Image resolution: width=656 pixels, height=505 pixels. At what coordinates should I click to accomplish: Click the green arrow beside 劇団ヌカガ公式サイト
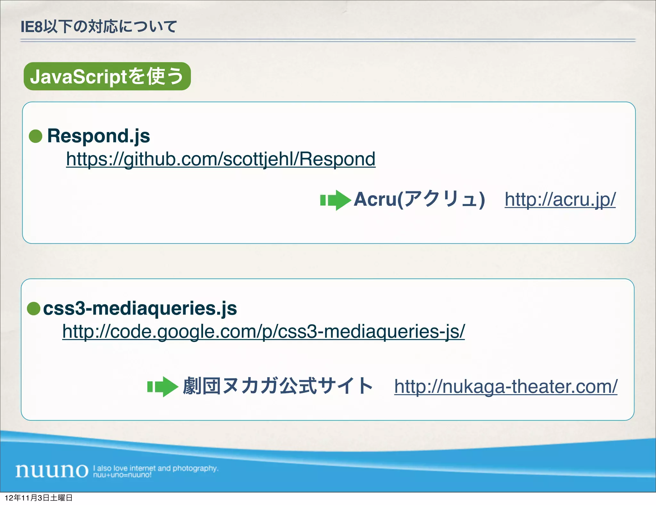pos(163,387)
